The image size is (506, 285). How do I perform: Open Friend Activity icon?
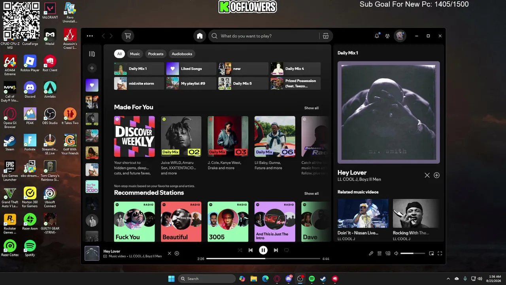click(x=387, y=36)
